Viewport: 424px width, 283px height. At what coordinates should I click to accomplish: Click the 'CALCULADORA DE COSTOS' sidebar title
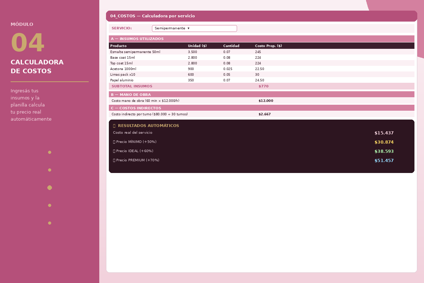tap(37, 67)
